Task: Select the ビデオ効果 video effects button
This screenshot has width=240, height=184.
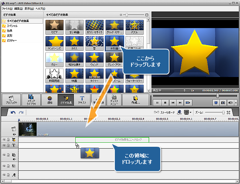Action: coord(66,100)
